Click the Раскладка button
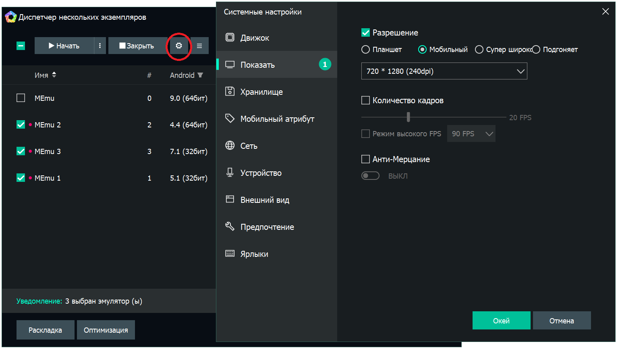This screenshot has height=348, width=618. pos(46,330)
